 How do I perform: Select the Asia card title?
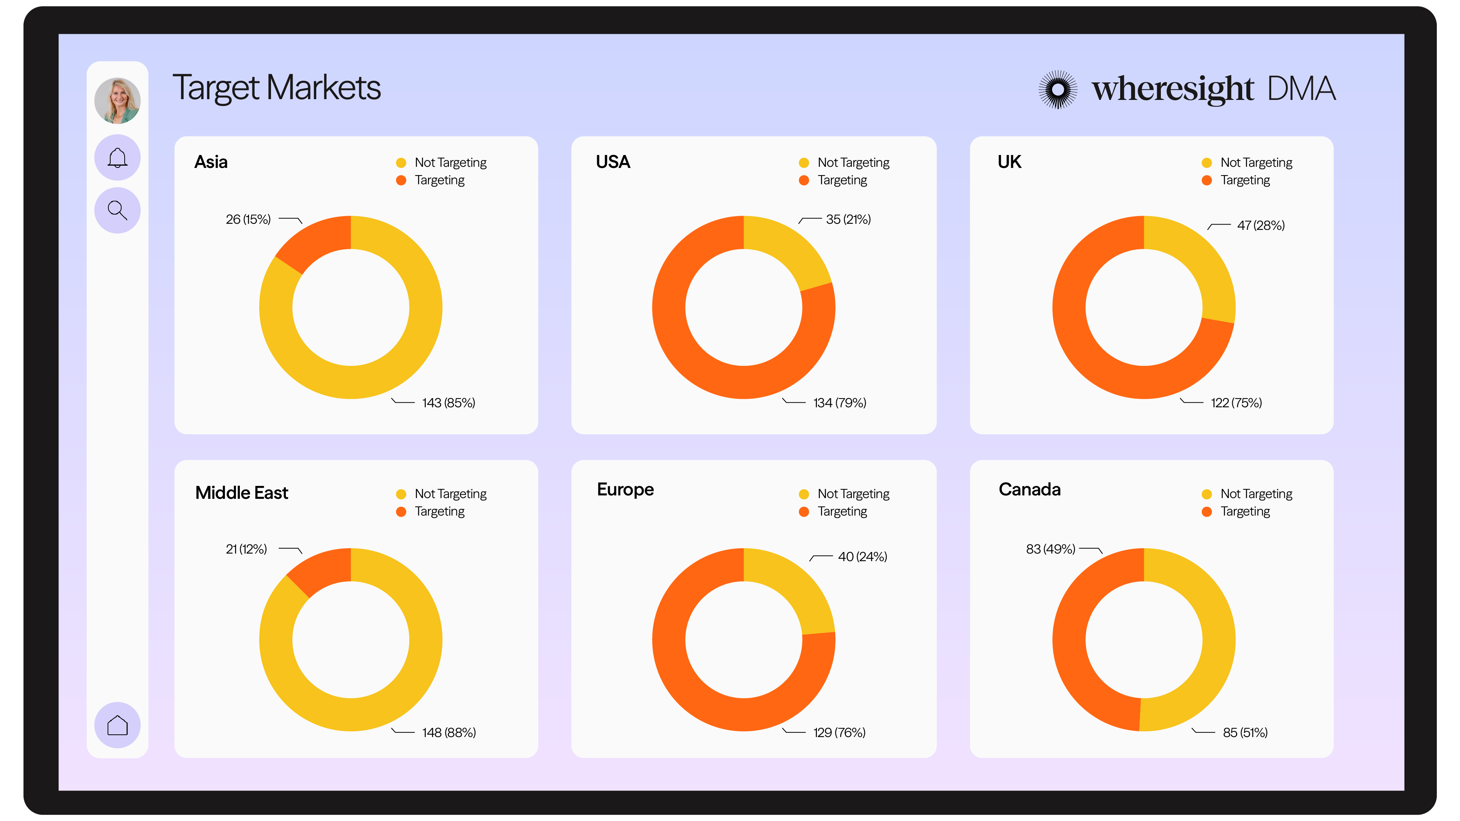point(211,162)
